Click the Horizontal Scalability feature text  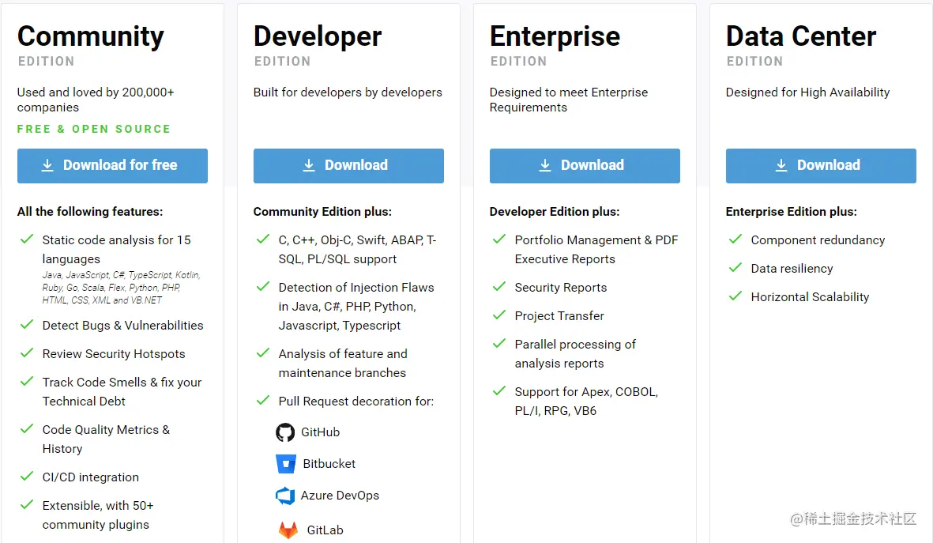tap(810, 296)
